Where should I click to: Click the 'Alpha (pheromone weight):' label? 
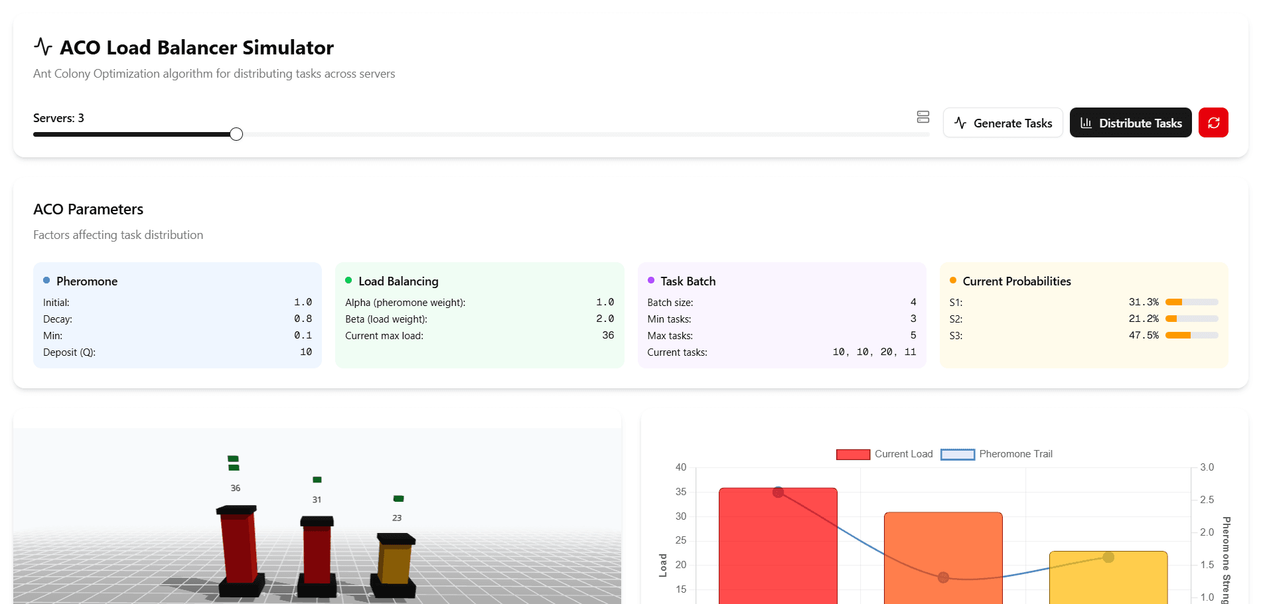click(x=405, y=303)
